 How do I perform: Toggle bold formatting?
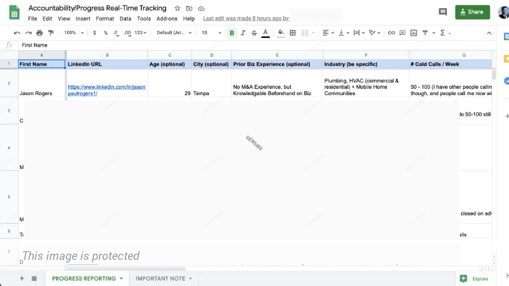coord(232,33)
